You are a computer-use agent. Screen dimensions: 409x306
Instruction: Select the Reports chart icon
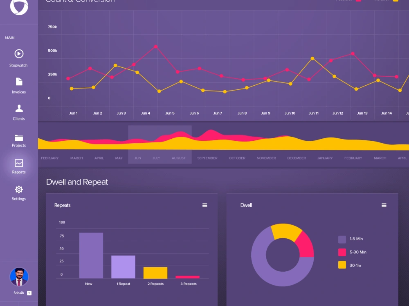coord(19,163)
